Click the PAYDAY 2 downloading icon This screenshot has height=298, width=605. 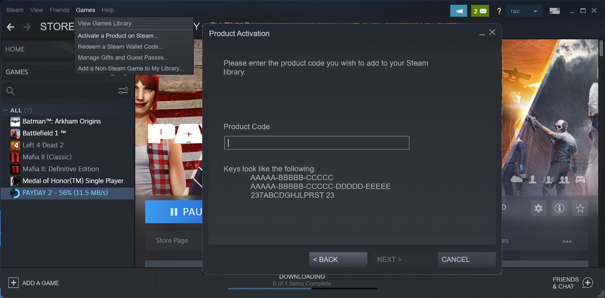15,193
